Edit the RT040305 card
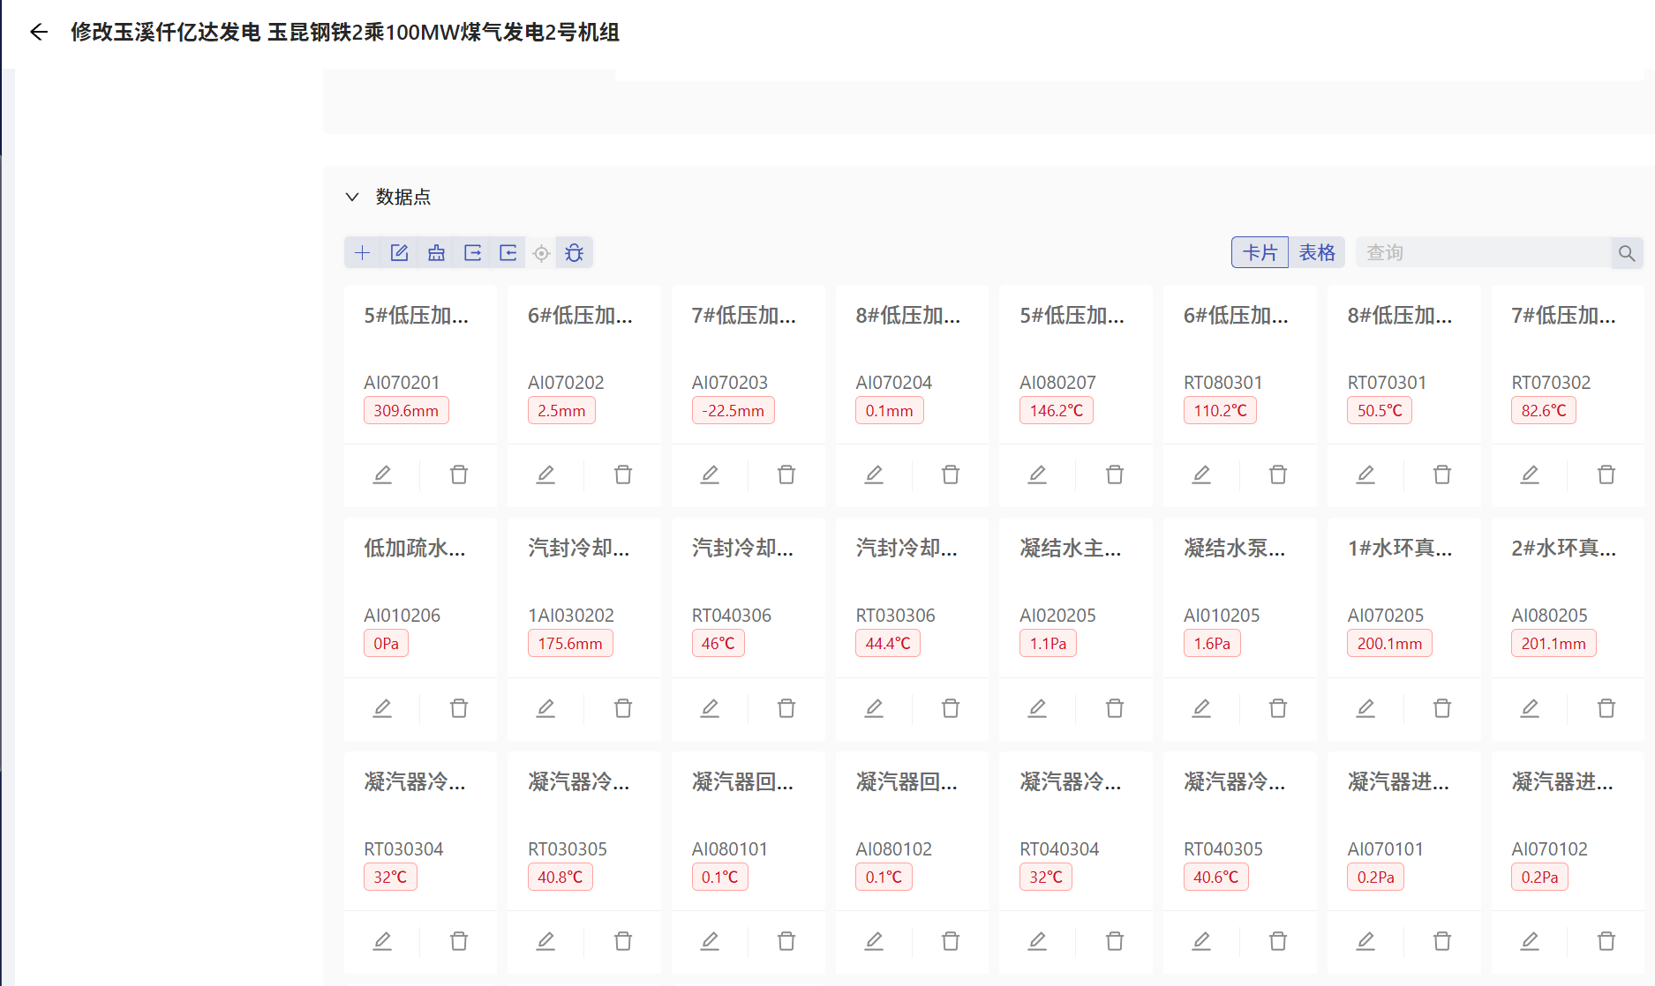1655x986 pixels. 1201,941
